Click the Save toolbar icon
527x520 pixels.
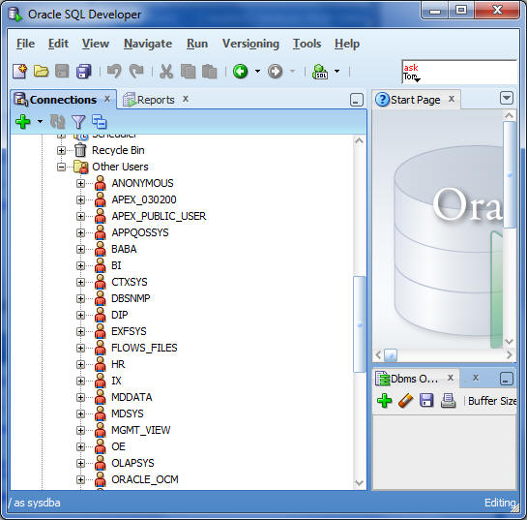click(62, 72)
